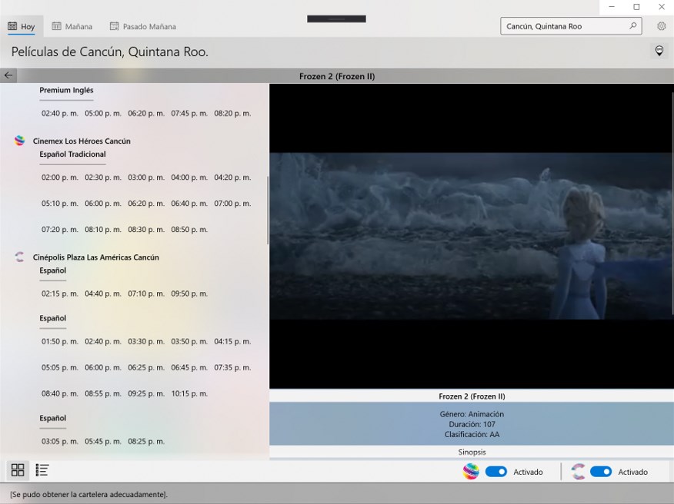Switch to grid view layout
Viewport: 674px width, 504px height.
18,470
